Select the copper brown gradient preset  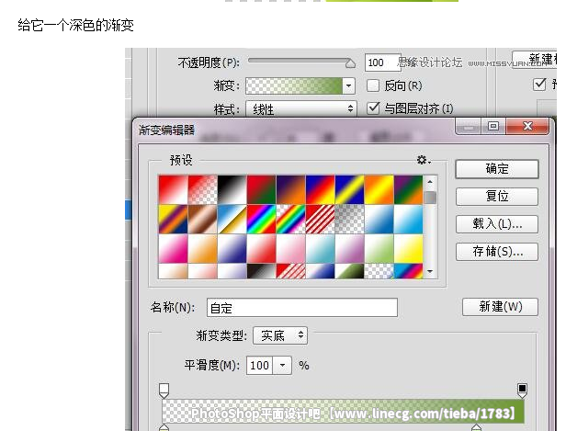point(203,220)
